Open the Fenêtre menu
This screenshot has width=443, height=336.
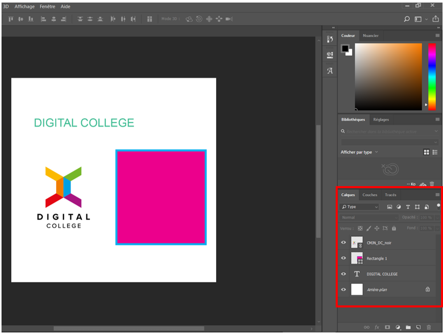click(x=48, y=7)
